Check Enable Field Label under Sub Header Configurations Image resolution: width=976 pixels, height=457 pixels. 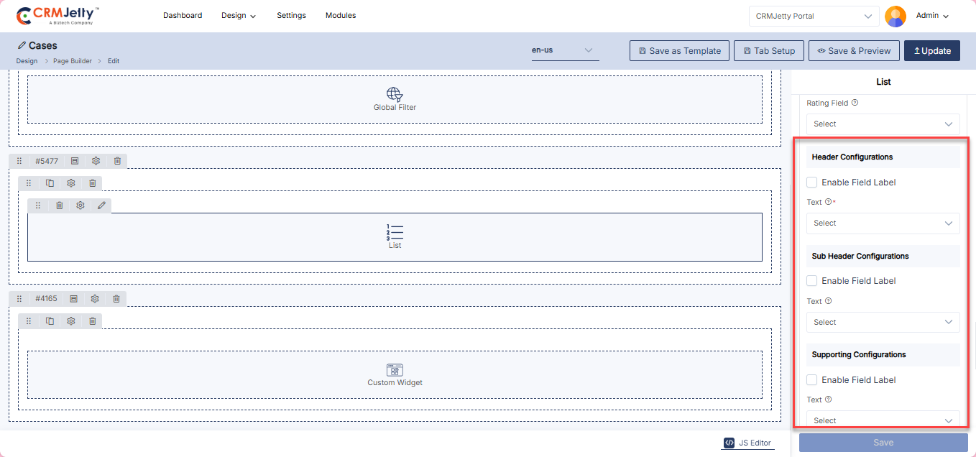click(x=812, y=281)
